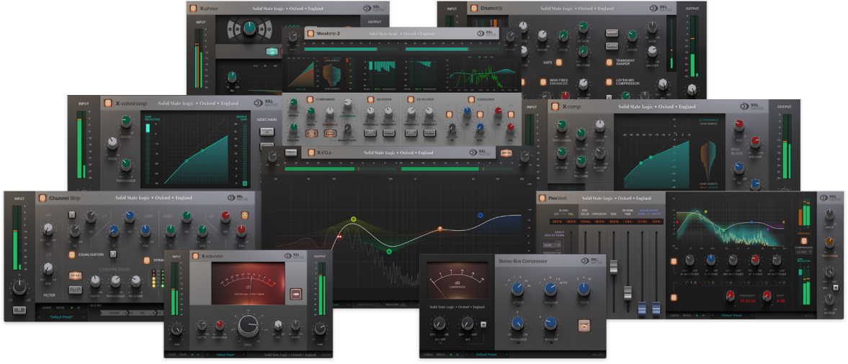Click the Channel Strip LF bell shape button

tap(72, 215)
